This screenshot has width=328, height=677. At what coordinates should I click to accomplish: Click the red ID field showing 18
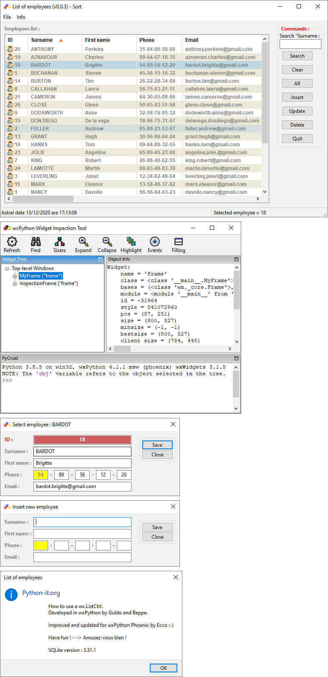point(82,440)
